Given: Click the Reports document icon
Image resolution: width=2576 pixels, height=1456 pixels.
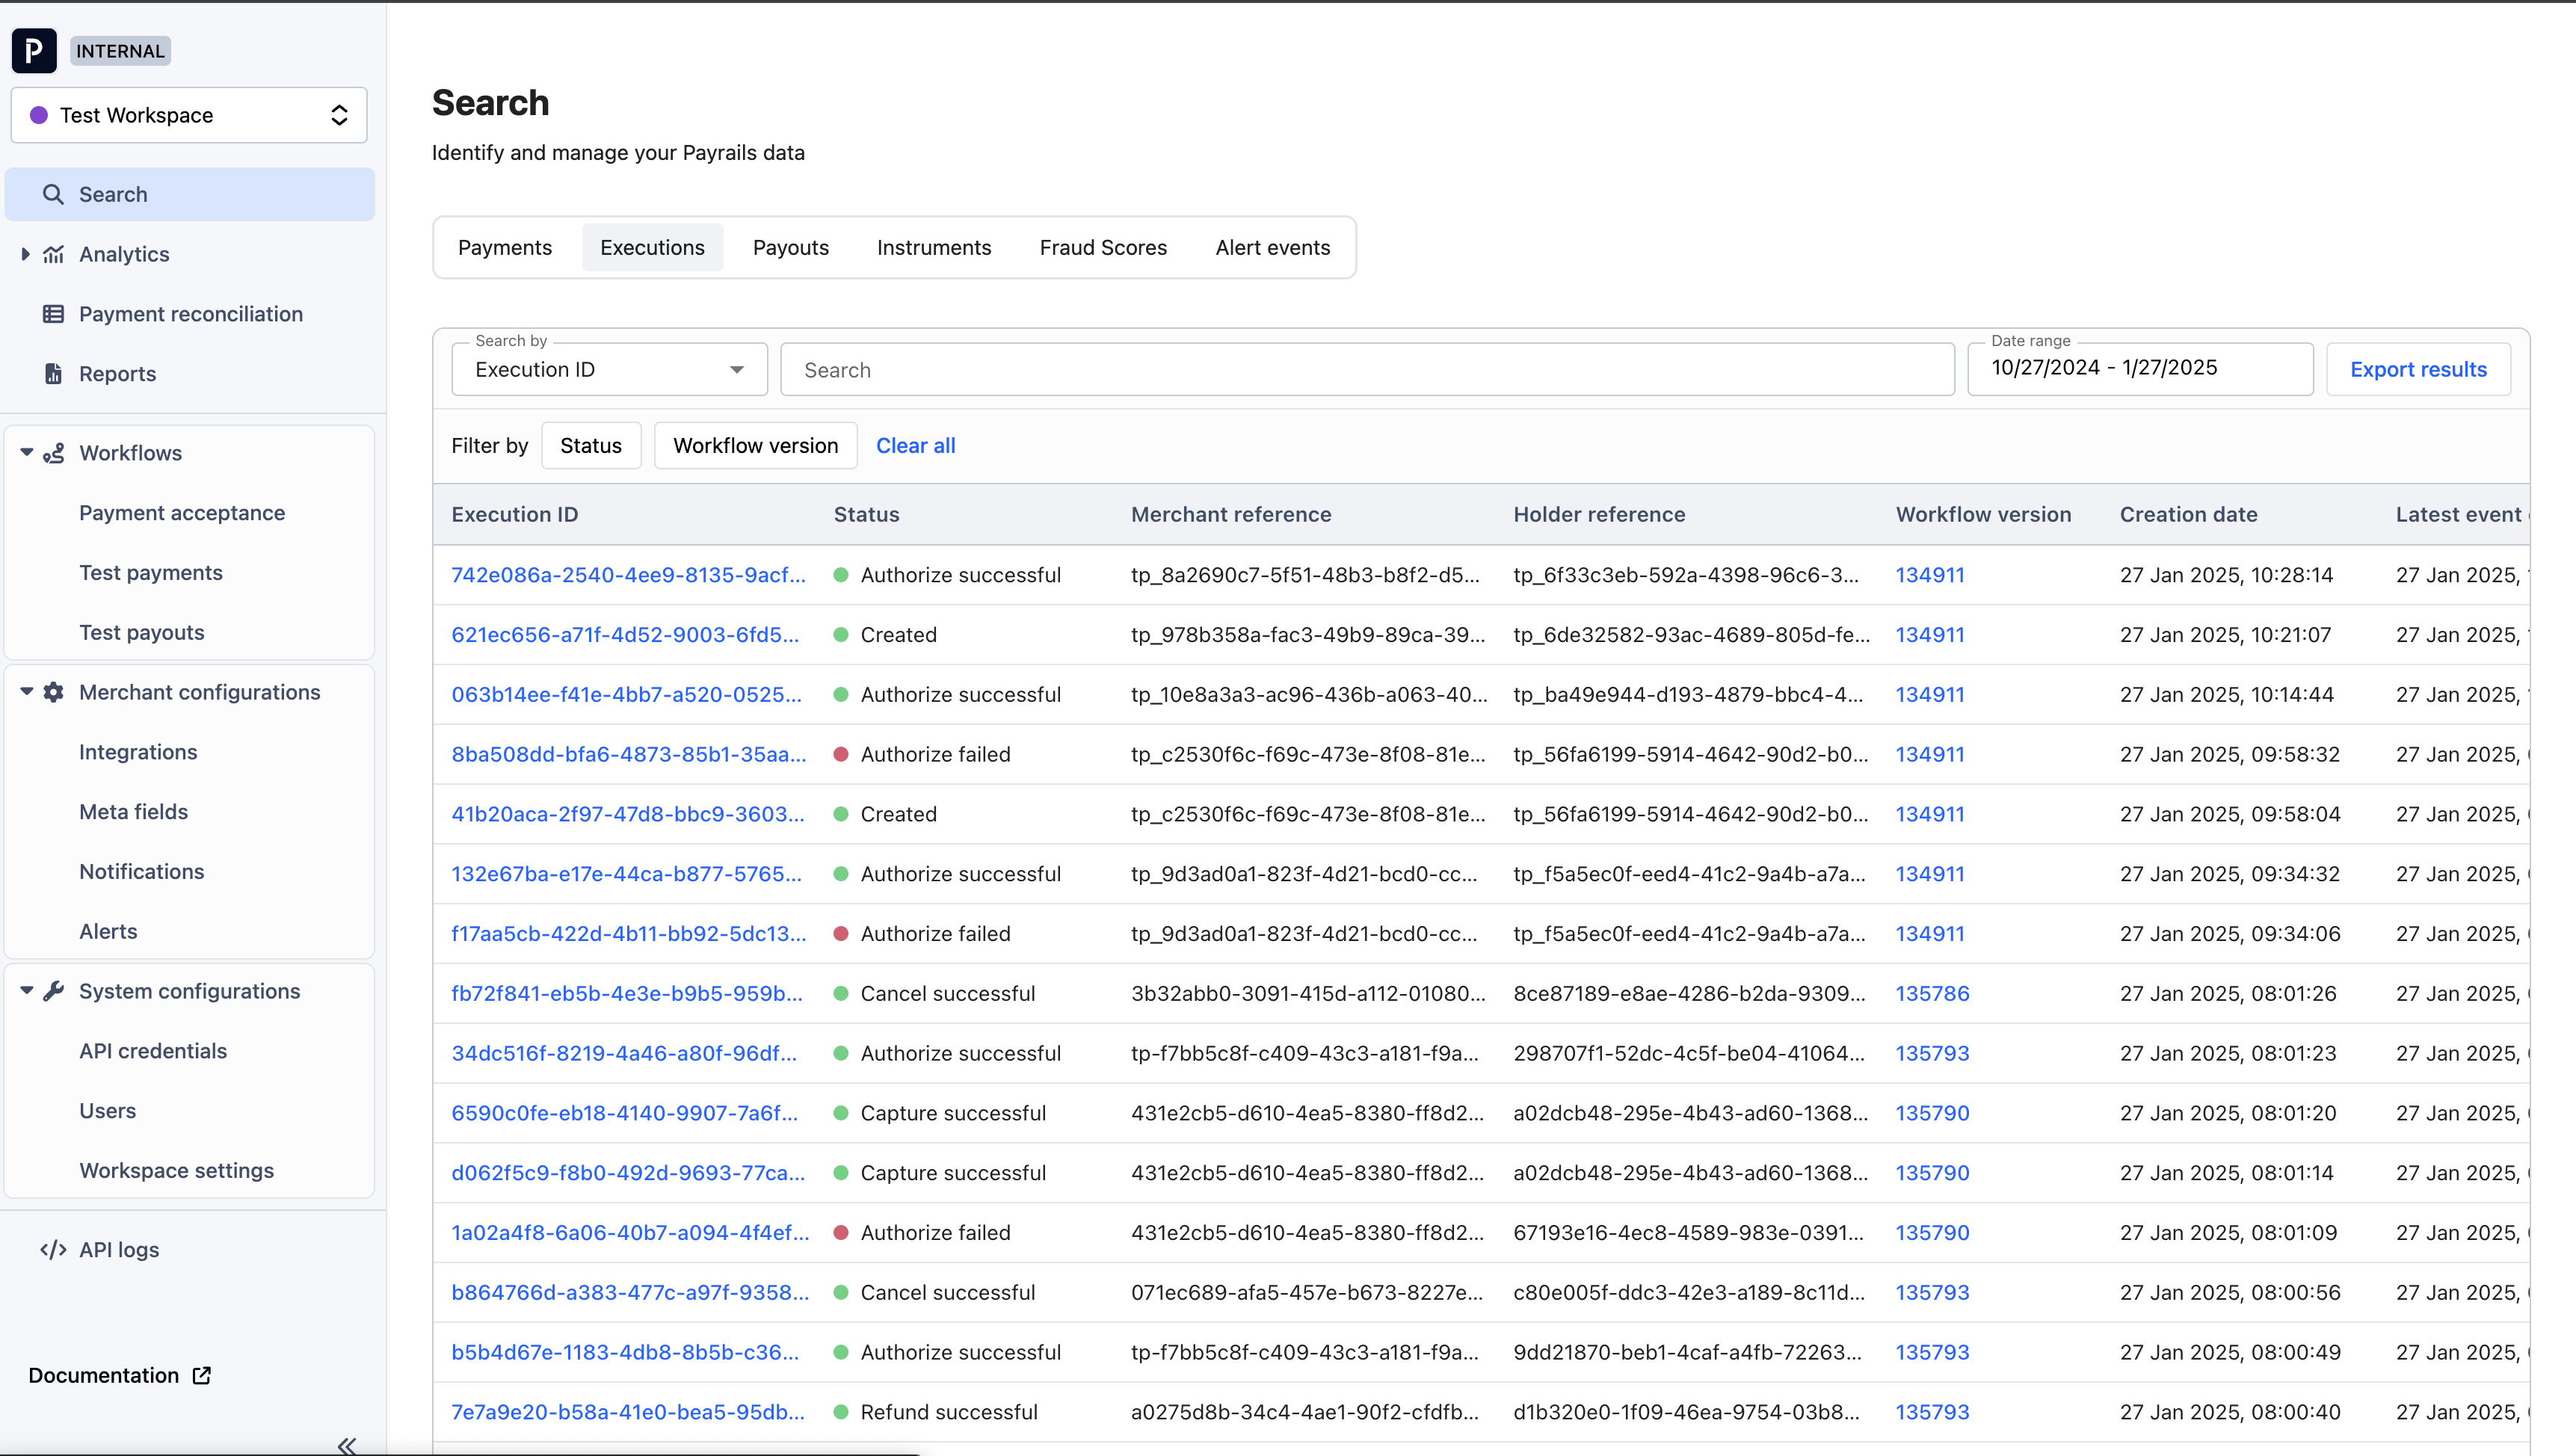Looking at the screenshot, I should (x=54, y=373).
